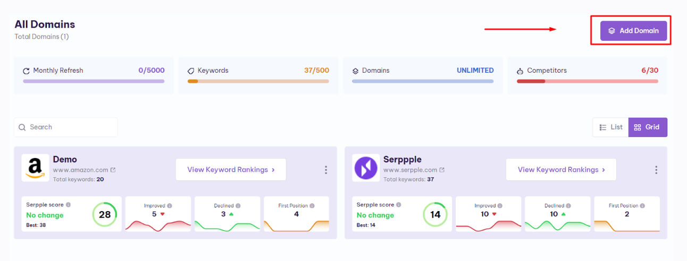
Task: Click the red down arrow beside Improved 5
Action: pyautogui.click(x=162, y=214)
